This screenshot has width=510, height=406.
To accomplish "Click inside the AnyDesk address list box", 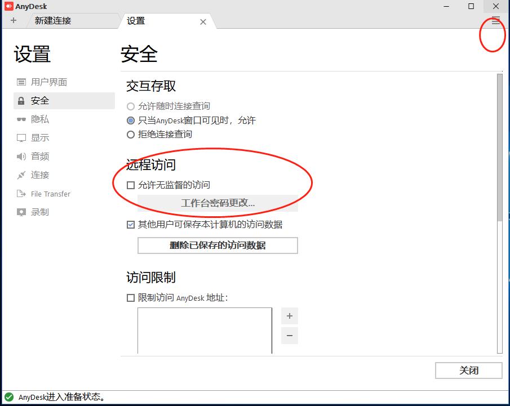I will (x=205, y=331).
